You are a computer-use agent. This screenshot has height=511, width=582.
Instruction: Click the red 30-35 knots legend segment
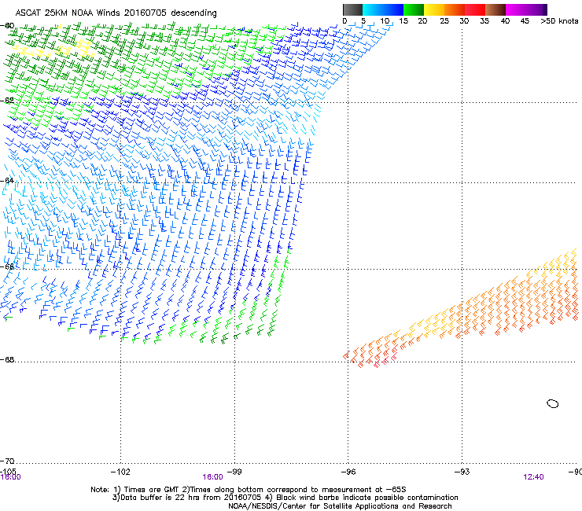tap(475, 9)
